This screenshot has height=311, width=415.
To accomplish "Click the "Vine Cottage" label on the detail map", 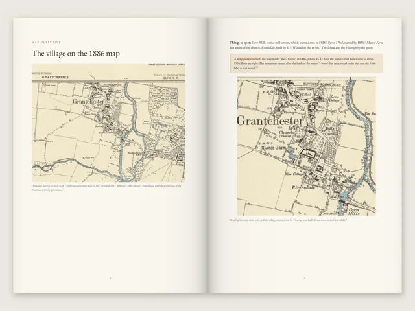I will [x=296, y=174].
